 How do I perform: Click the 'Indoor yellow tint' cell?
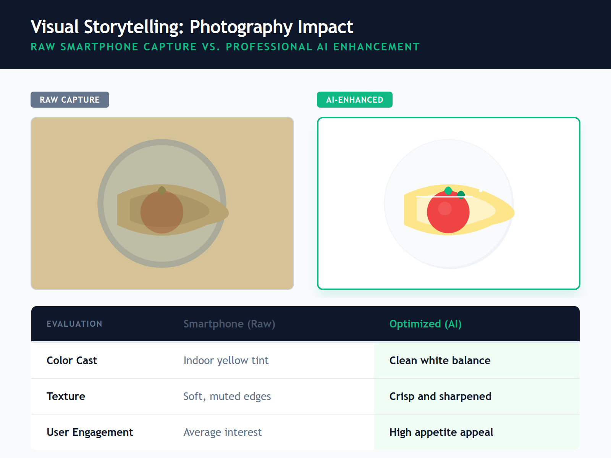[226, 360]
